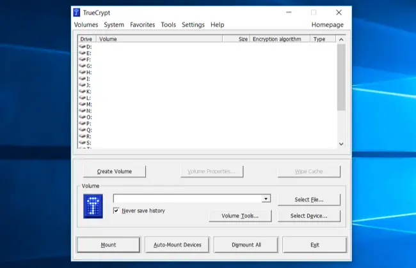Click the TrueCrypt title bar app icon
The image size is (416, 268).
pyautogui.click(x=77, y=12)
